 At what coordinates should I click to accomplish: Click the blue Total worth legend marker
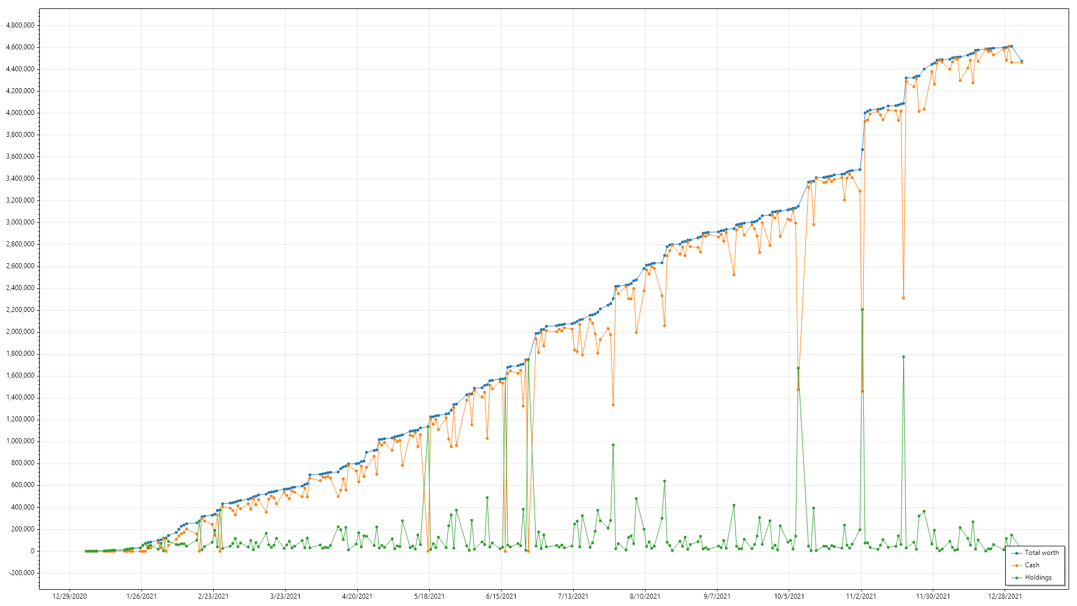1016,553
